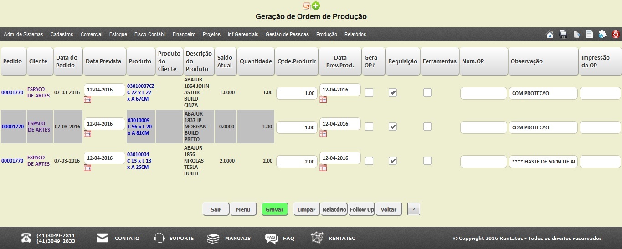Click observation field containing HASTE DE 50CM

(543, 162)
